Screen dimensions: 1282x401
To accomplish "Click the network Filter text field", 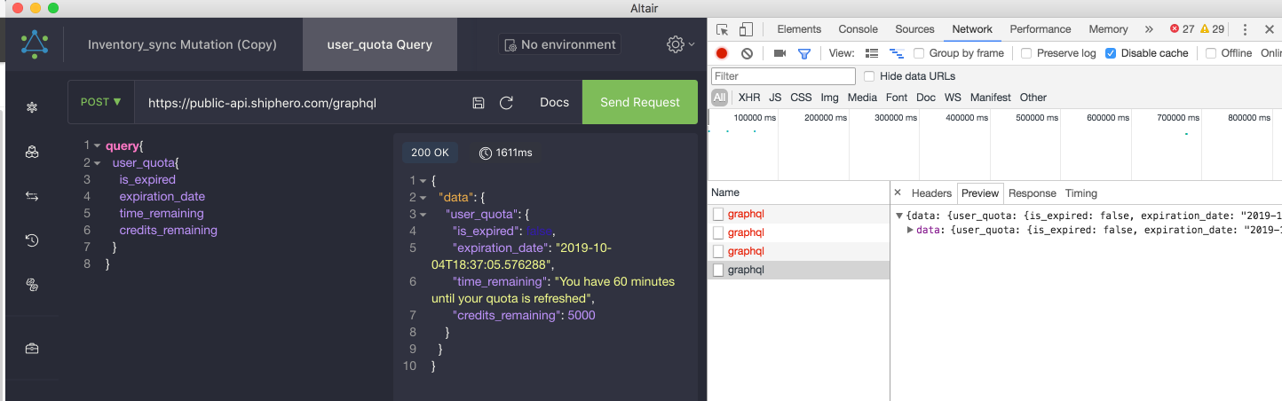I will click(783, 76).
